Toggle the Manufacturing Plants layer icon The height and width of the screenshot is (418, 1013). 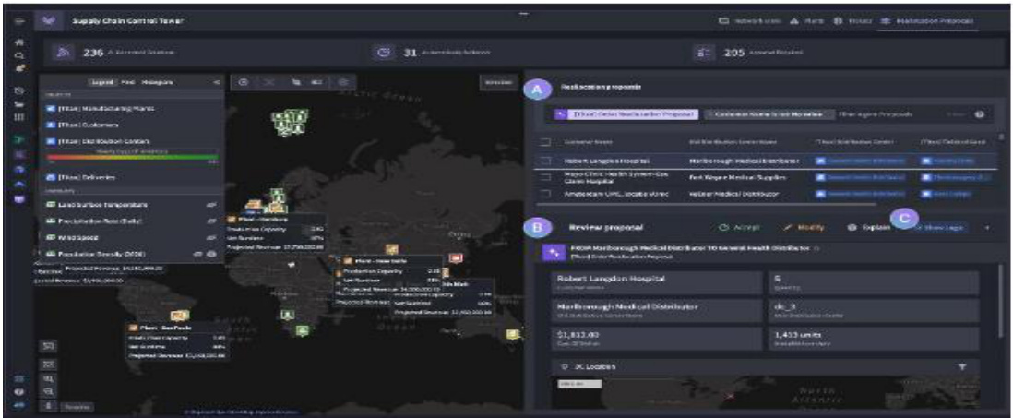[x=49, y=108]
